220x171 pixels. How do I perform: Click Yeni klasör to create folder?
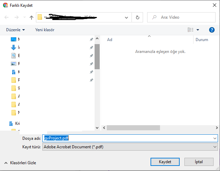point(45,30)
